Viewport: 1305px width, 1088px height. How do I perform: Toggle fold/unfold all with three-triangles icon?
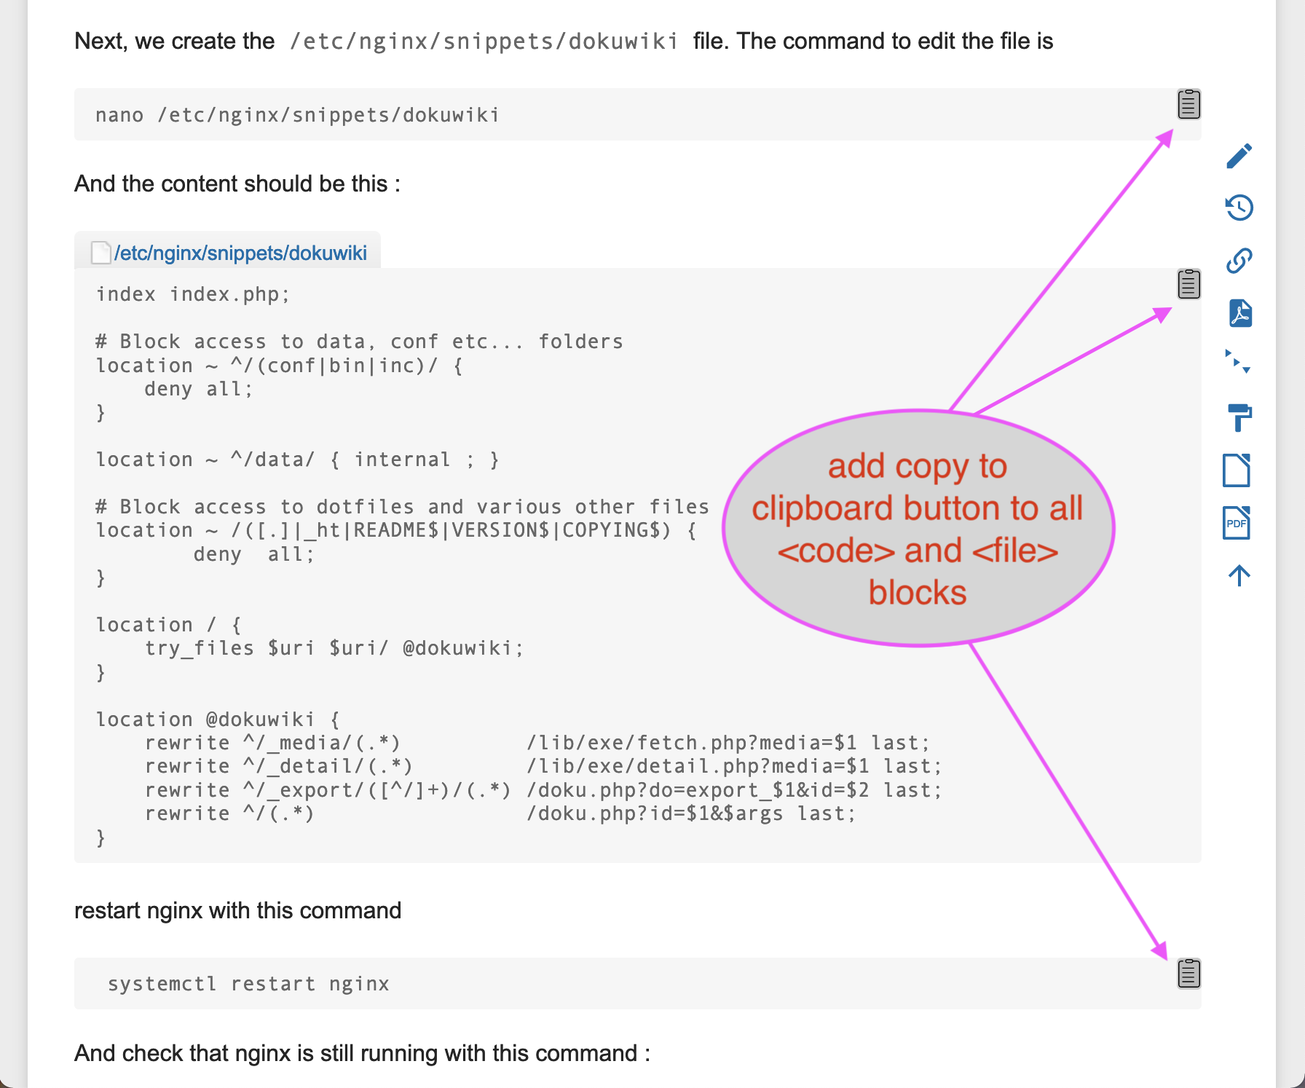[x=1237, y=361]
